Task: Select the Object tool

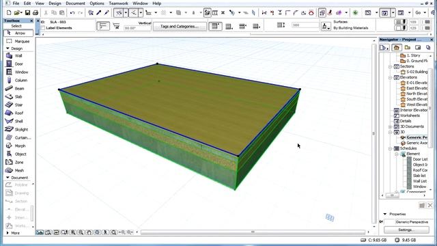Action: pos(18,154)
